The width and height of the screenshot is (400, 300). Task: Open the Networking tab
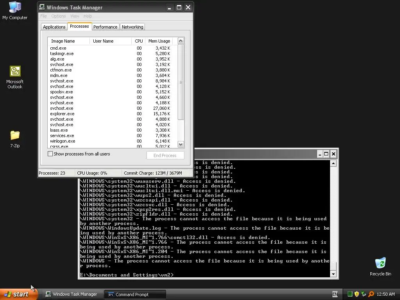pos(132,27)
